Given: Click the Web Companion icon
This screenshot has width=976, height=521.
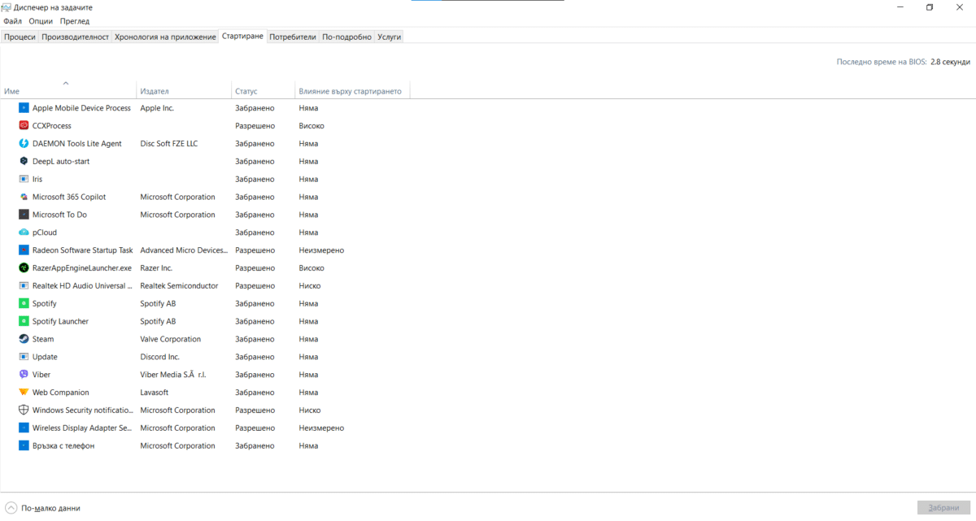Looking at the screenshot, I should pyautogui.click(x=24, y=393).
